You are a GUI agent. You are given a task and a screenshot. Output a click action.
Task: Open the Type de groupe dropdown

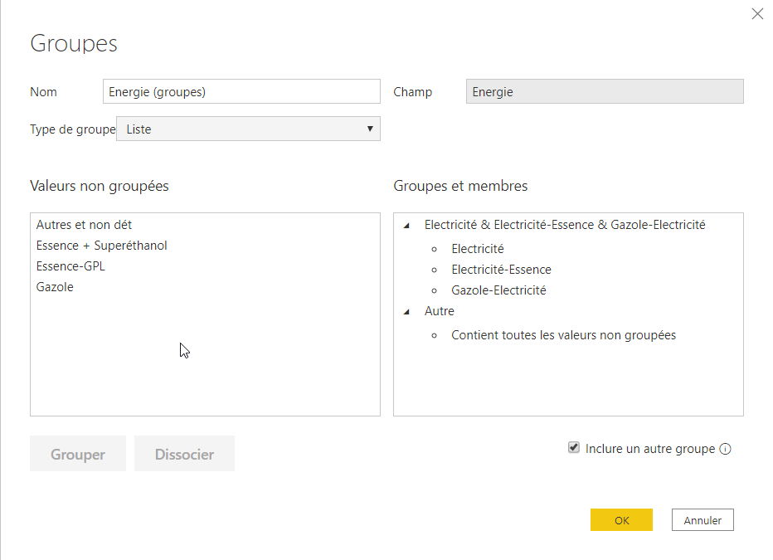click(248, 129)
